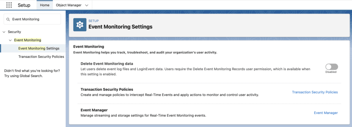This screenshot has width=352, height=127.
Task: Select the Event Monitoring sidebar node
Action: (x=27, y=40)
